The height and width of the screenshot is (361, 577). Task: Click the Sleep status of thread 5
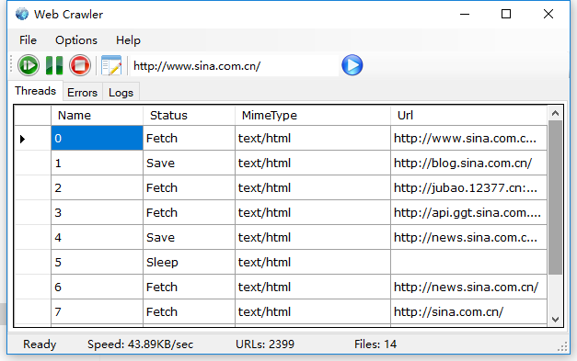click(189, 262)
